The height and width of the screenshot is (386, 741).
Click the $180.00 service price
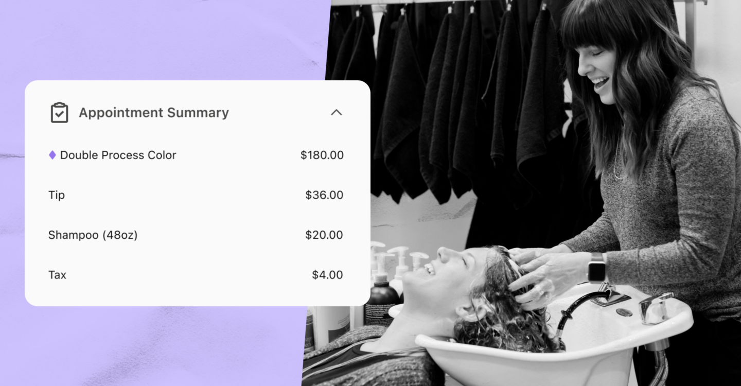coord(322,155)
